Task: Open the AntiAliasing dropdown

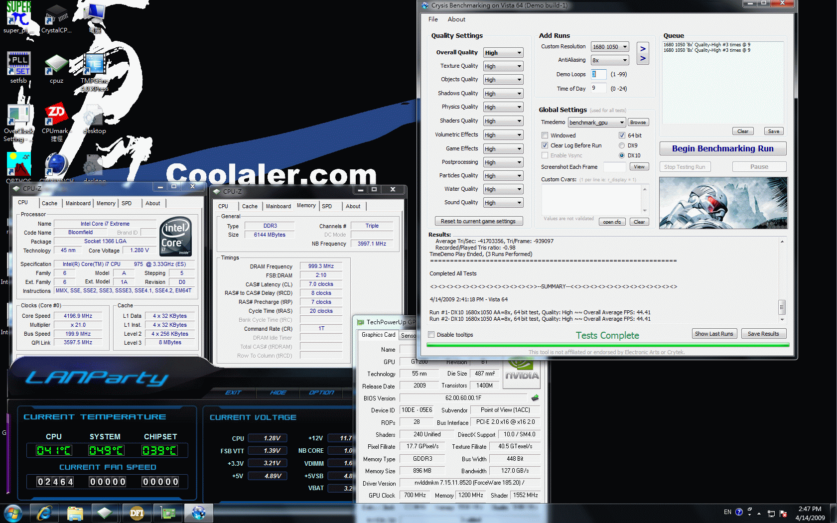Action: pos(610,60)
